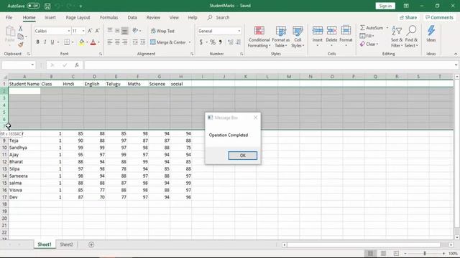The image size is (460, 258).
Task: Switch to the Formulas tab
Action: (109, 17)
